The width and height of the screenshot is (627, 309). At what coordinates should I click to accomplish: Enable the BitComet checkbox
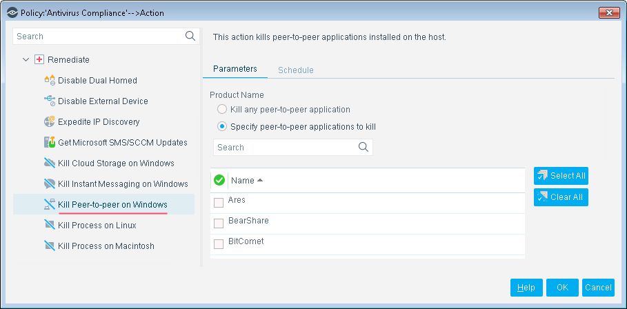tap(219, 244)
